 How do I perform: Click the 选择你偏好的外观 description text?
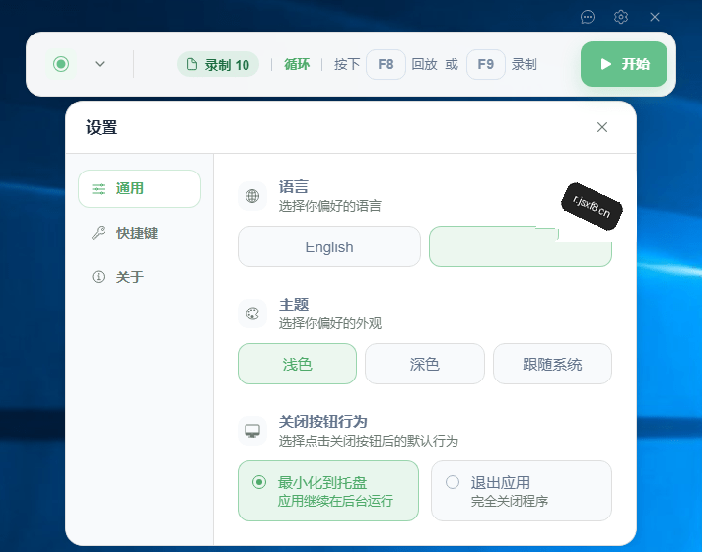click(x=330, y=323)
